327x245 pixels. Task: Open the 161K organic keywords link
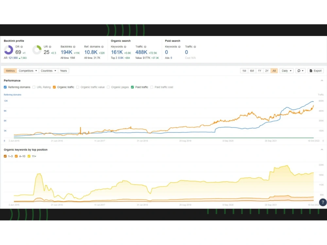[117, 52]
